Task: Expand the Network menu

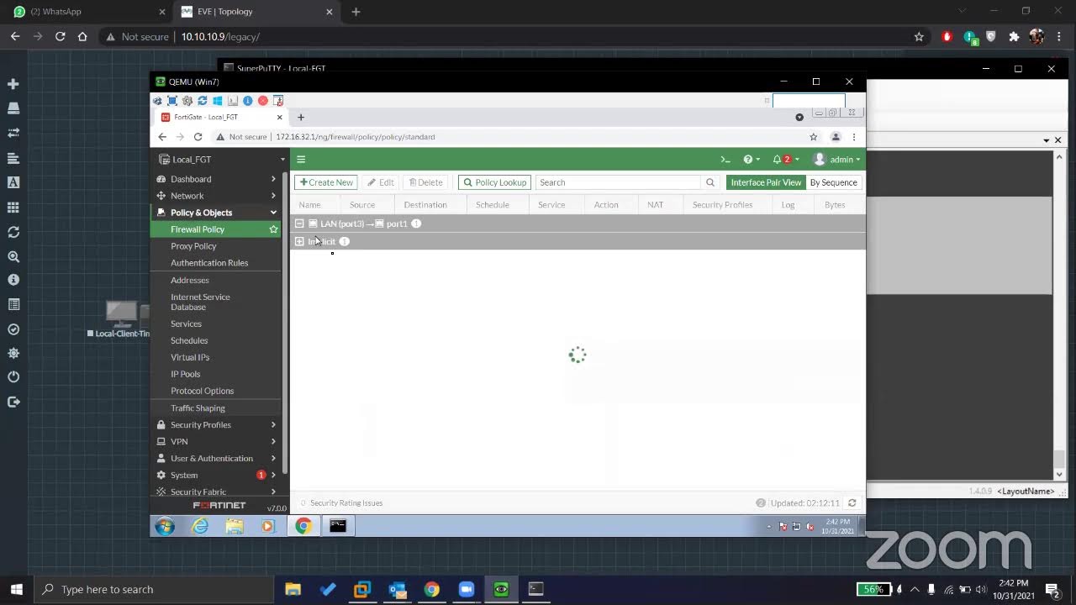Action: [x=216, y=196]
